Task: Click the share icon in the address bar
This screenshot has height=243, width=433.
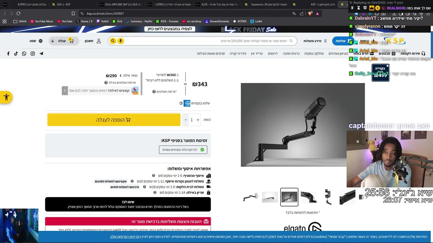Action: tap(302, 13)
